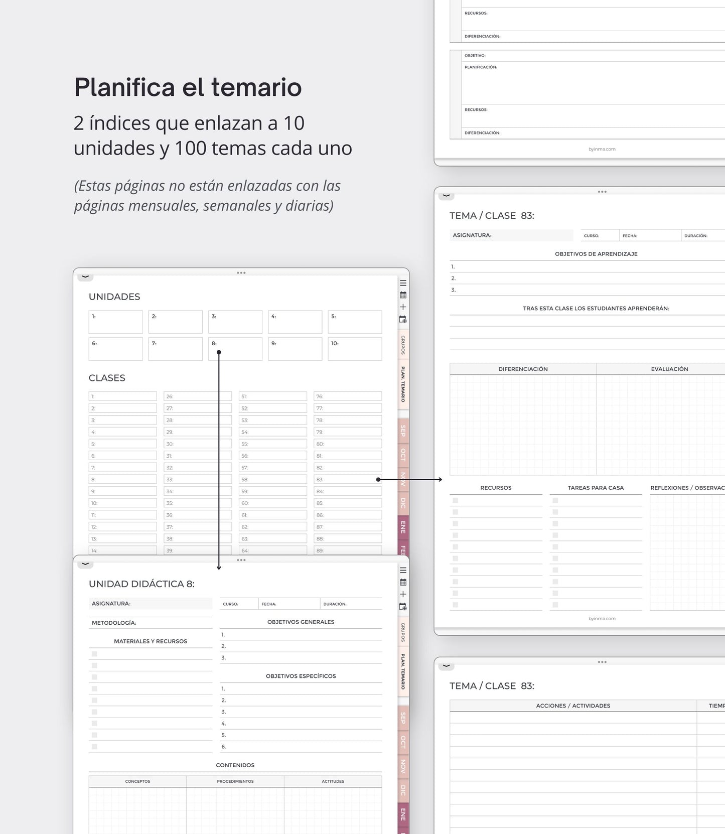Open class entry 1 in Clases list
725x834 pixels.
[x=122, y=396]
